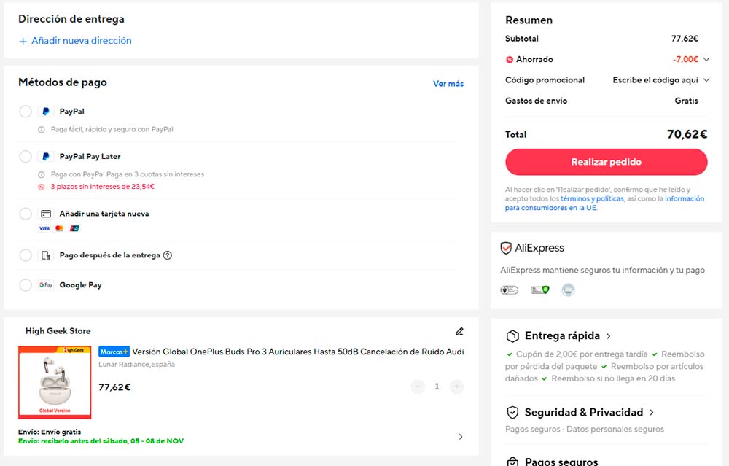The image size is (729, 466).
Task: Select Google Pay radio button
Action: click(26, 285)
